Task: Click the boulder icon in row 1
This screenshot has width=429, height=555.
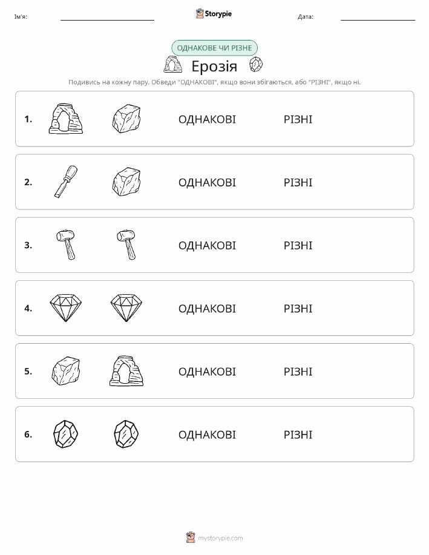Action: click(126, 119)
